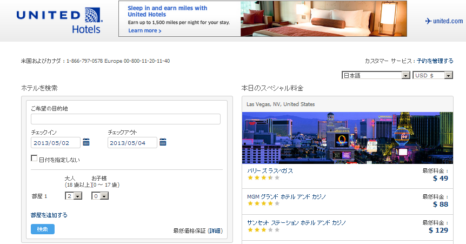Click star rating for MGM グランド hotel
The image size is (466, 244).
[x=264, y=203]
